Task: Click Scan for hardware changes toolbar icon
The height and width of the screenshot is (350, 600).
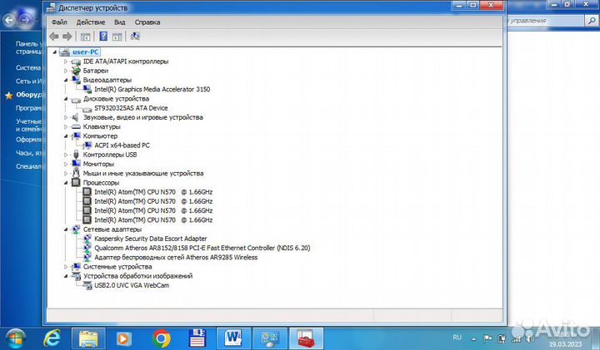Action: (x=135, y=37)
